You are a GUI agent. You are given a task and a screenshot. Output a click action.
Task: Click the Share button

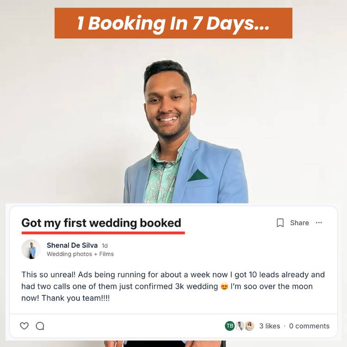[x=299, y=223]
